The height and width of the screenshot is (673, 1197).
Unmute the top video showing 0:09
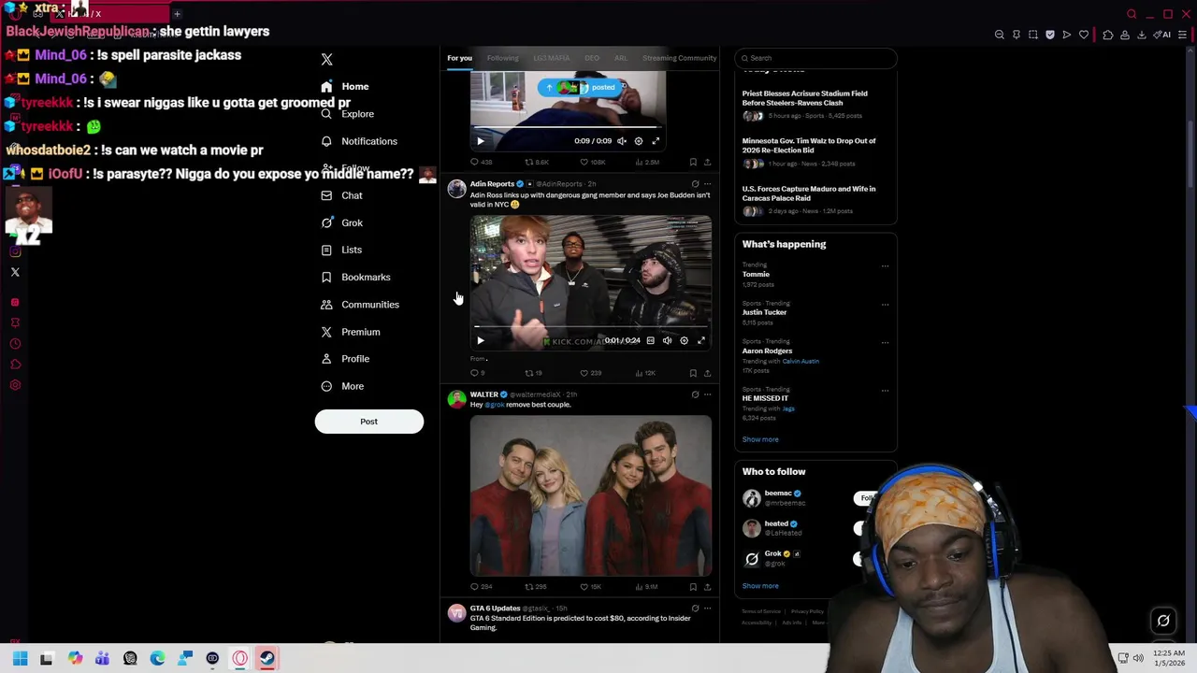[622, 141]
